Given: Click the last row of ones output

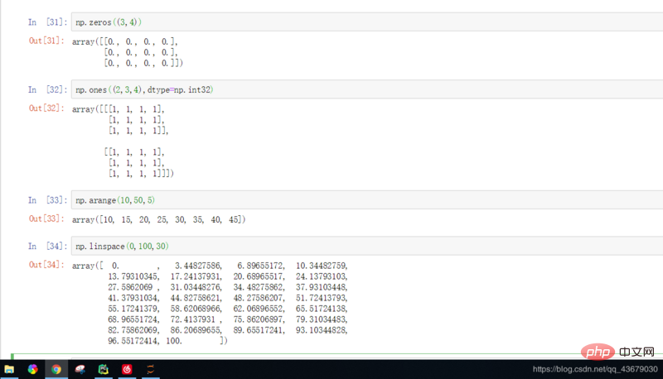Looking at the screenshot, I should 141,174.
